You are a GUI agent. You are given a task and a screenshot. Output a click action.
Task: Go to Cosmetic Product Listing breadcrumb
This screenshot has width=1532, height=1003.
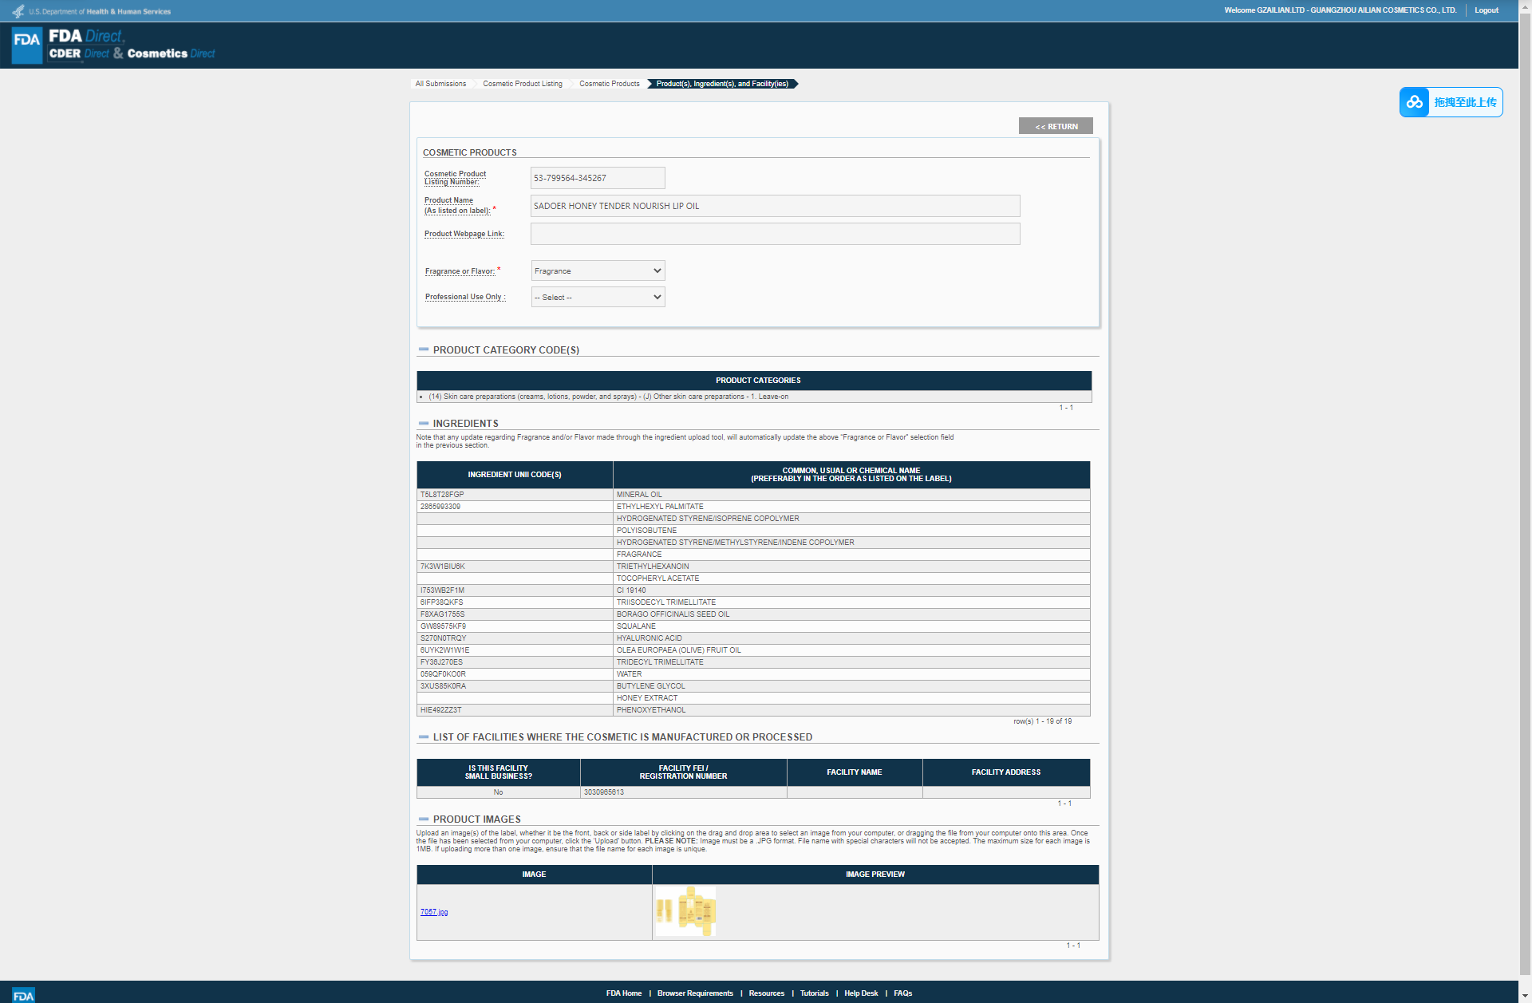pos(522,84)
